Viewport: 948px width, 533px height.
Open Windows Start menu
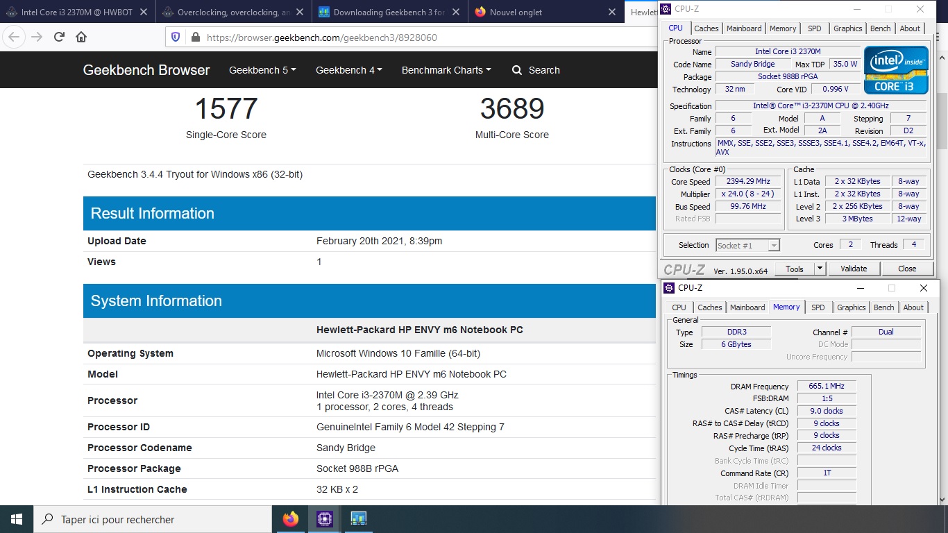coord(17,519)
